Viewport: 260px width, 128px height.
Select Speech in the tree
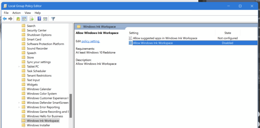32,53
